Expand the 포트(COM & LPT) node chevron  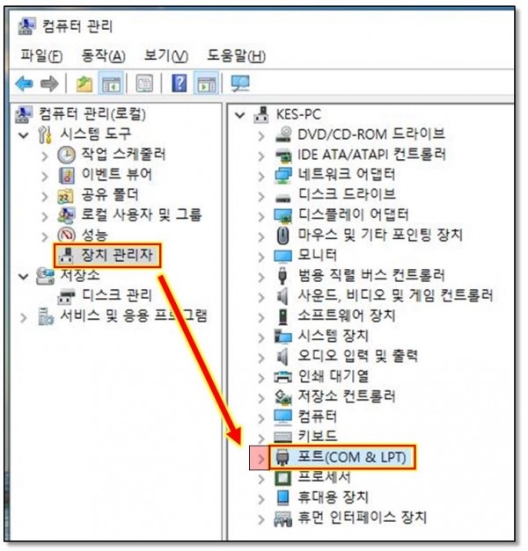(260, 458)
